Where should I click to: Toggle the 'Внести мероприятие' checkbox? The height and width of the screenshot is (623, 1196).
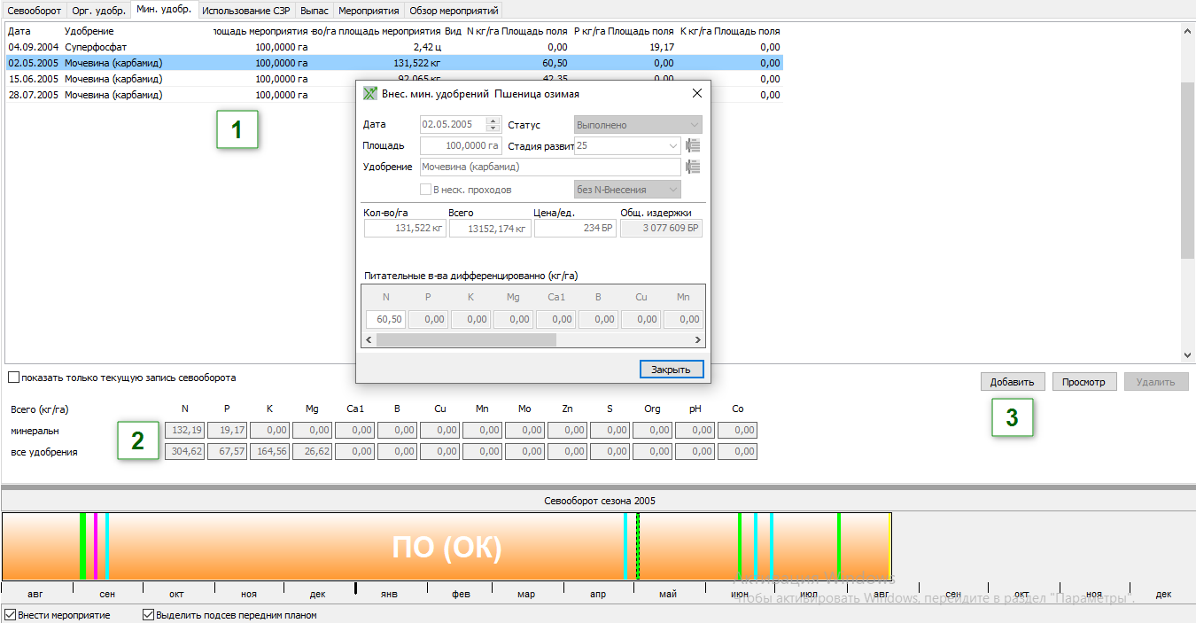[x=10, y=615]
